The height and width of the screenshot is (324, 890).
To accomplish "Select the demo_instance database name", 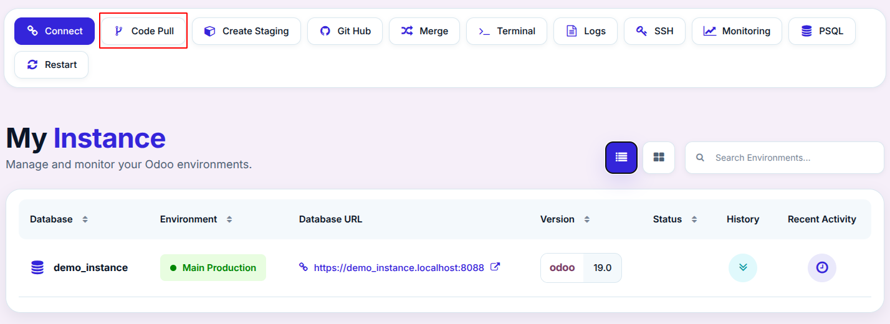I will [91, 268].
